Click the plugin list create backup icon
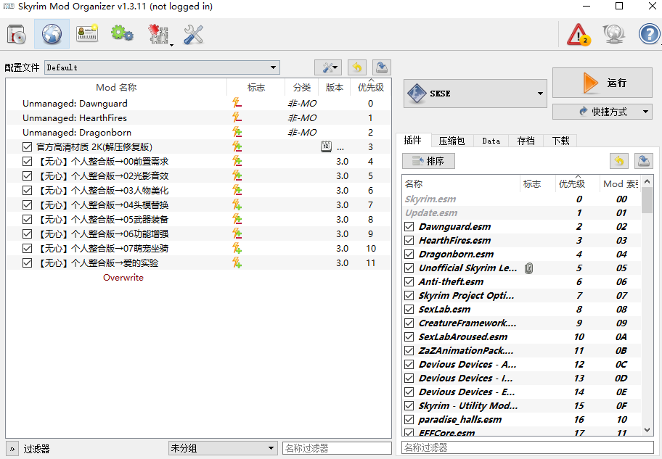Viewport: 662px width, 459px height. click(x=644, y=161)
